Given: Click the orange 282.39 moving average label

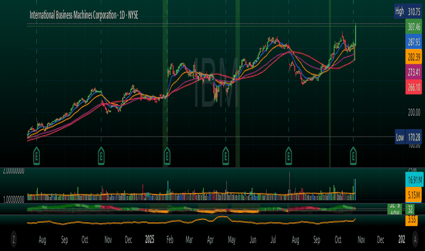Looking at the screenshot, I should pos(414,57).
